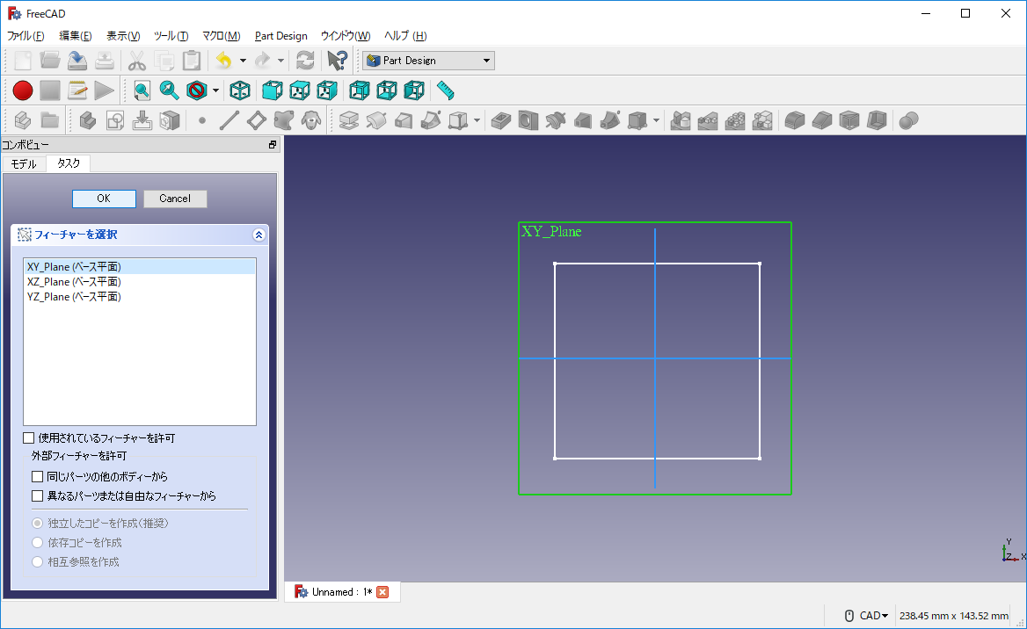Viewport: 1027px width, 629px height.
Task: Click the XY_Plane label in the viewport
Action: 551,231
